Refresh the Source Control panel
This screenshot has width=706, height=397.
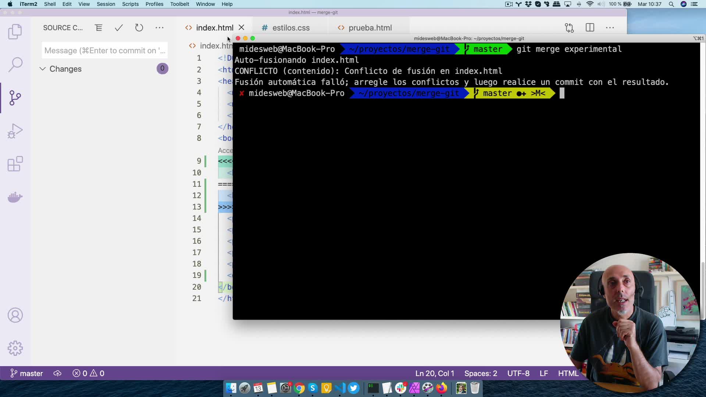click(139, 28)
